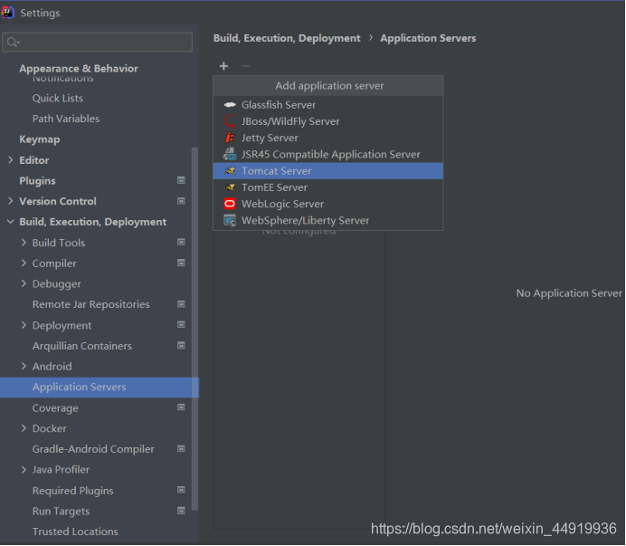626x546 pixels.
Task: Collapse Build, Execution, Deployment node
Action: coord(10,222)
